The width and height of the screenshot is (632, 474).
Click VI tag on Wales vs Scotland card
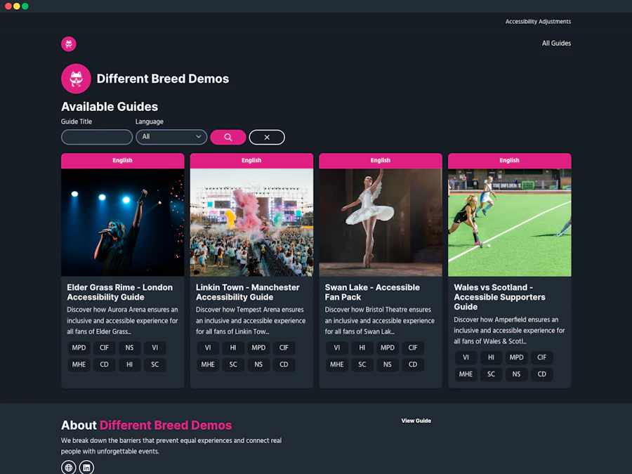click(466, 357)
